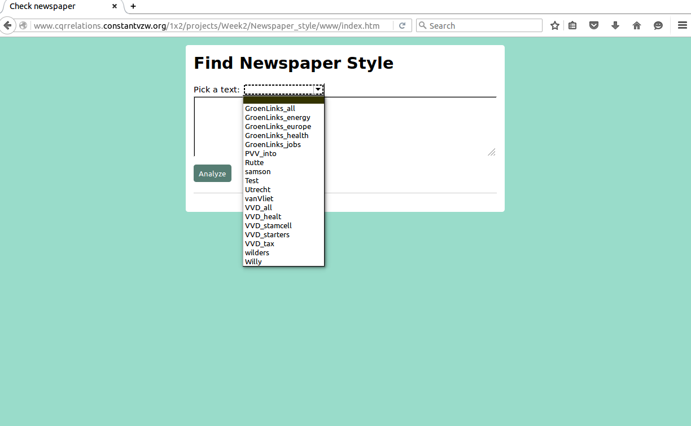
Task: Close the Check newspaper tab
Action: click(x=115, y=6)
